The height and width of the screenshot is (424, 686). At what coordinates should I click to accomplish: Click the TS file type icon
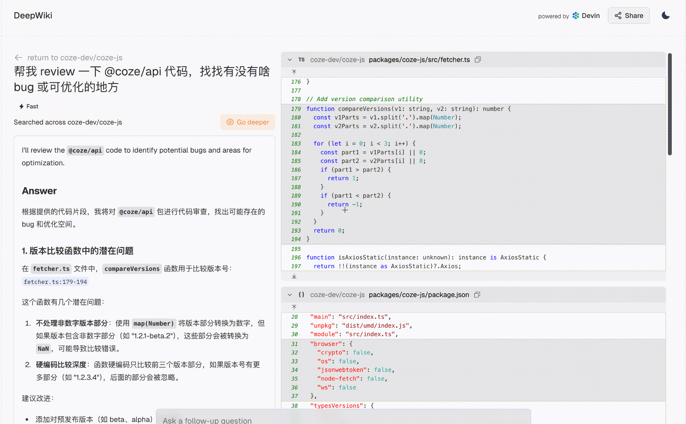click(x=301, y=60)
